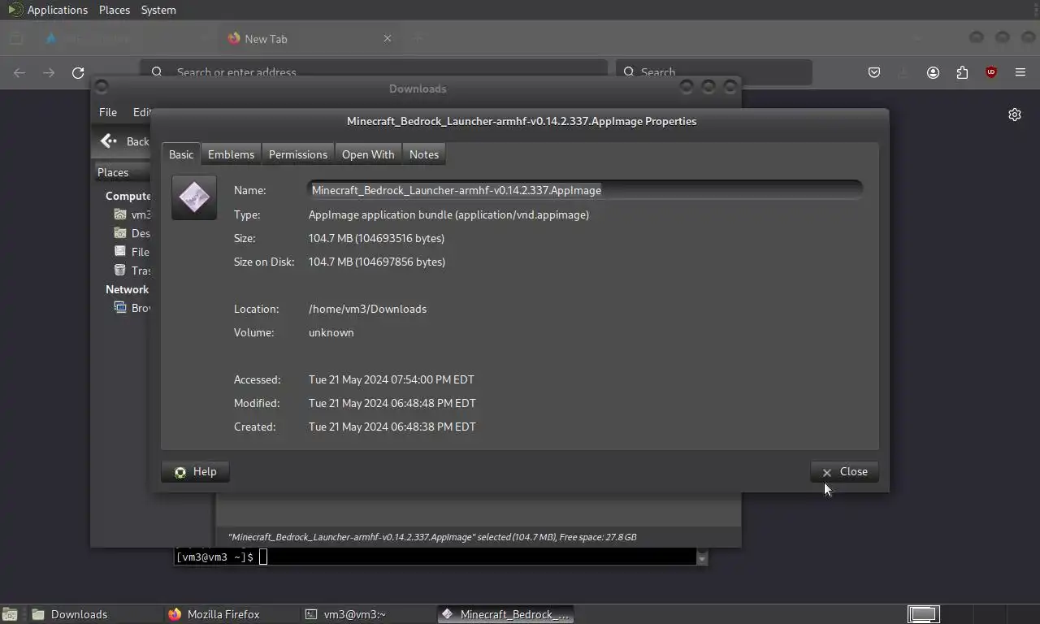Click the Modified timestamp 06:48:48 PM
1040x624 pixels.
click(x=392, y=403)
